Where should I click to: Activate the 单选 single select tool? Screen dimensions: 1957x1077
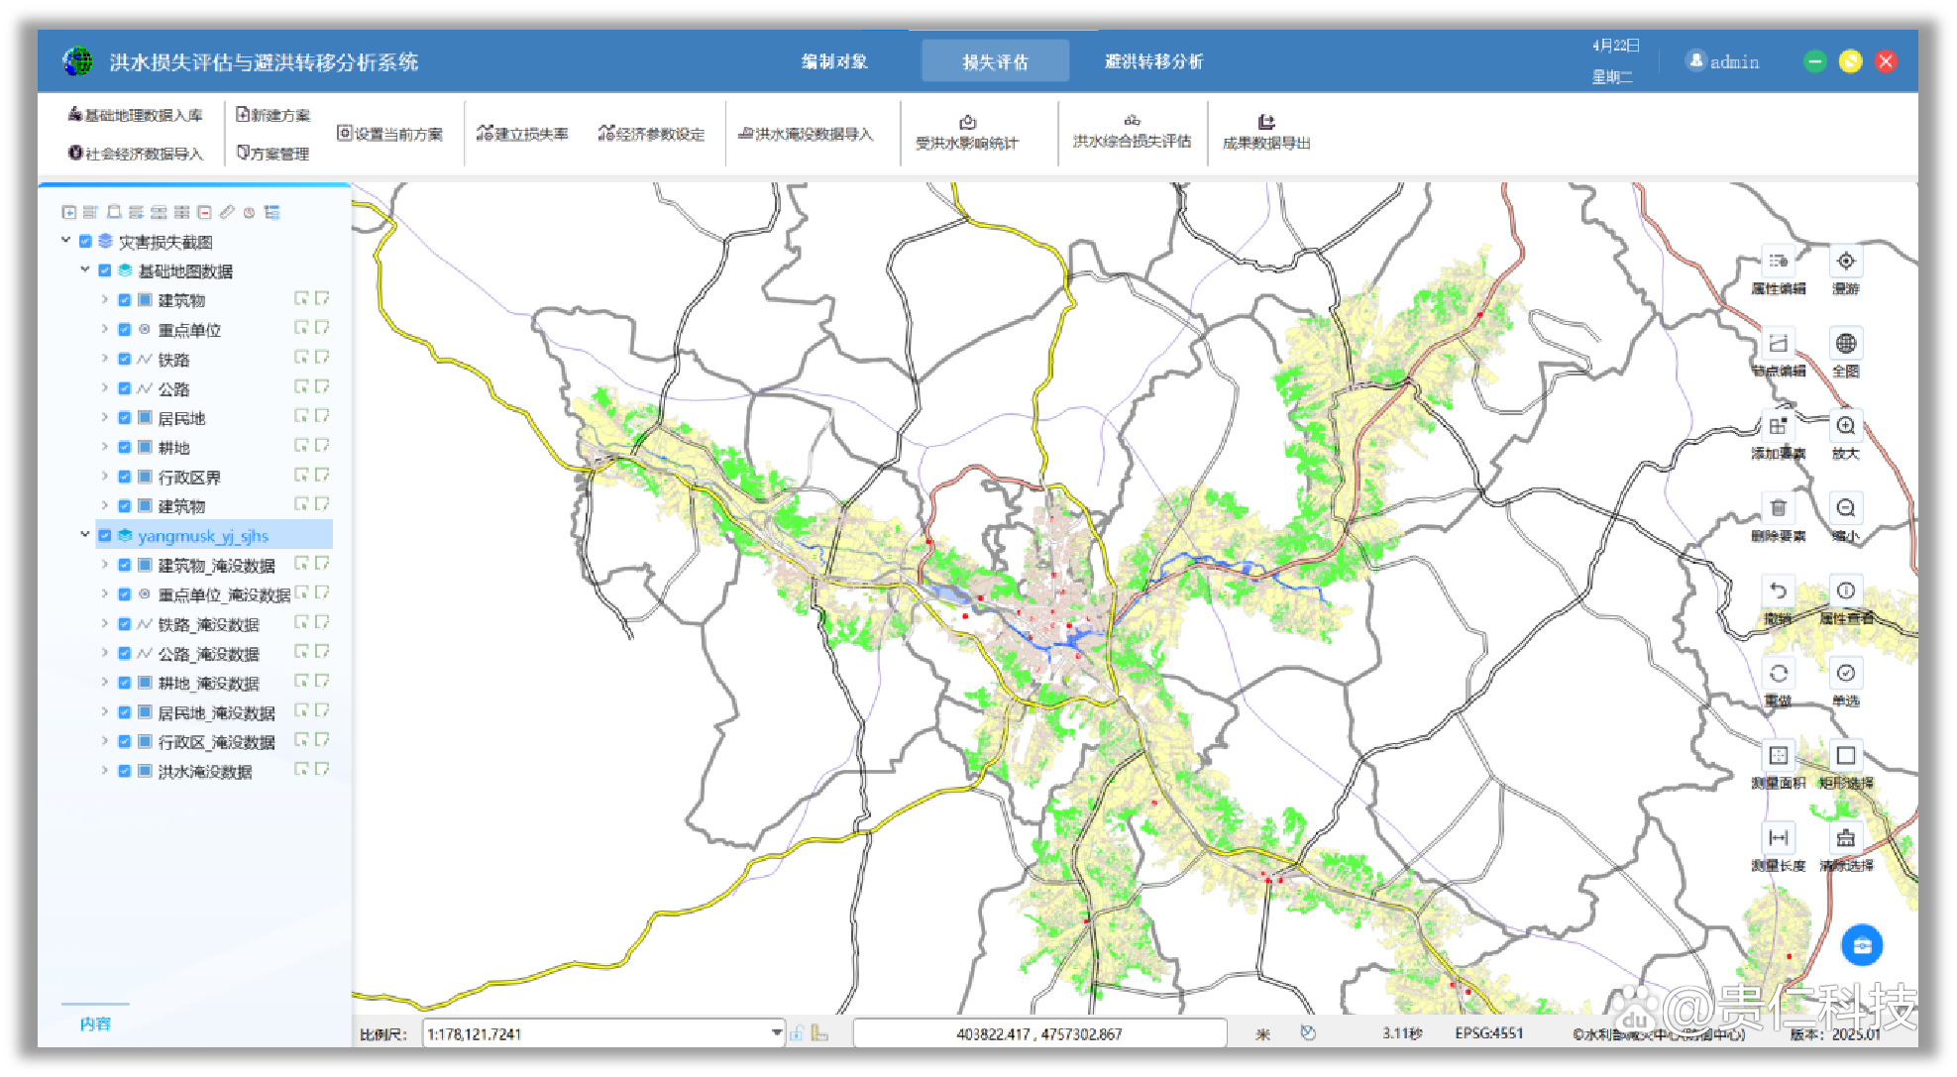pos(1845,683)
